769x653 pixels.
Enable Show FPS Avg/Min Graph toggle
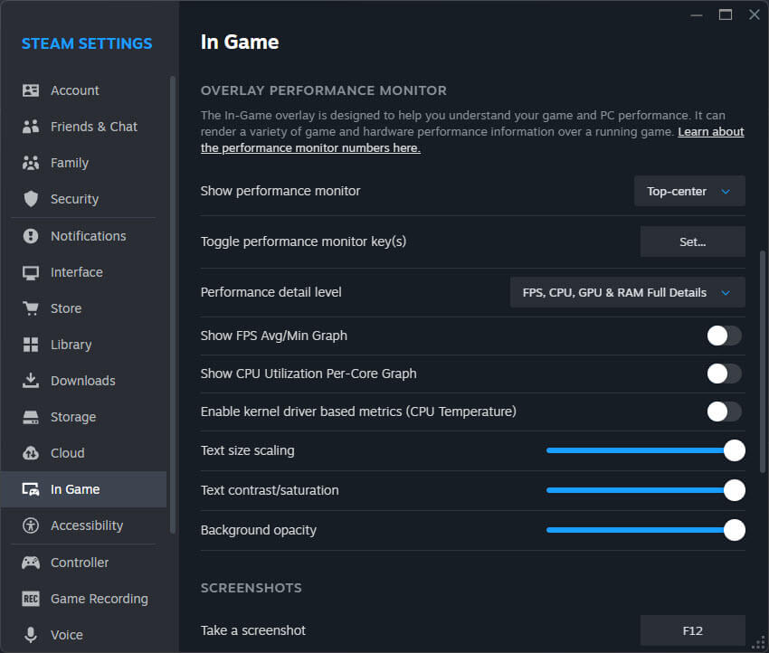724,336
